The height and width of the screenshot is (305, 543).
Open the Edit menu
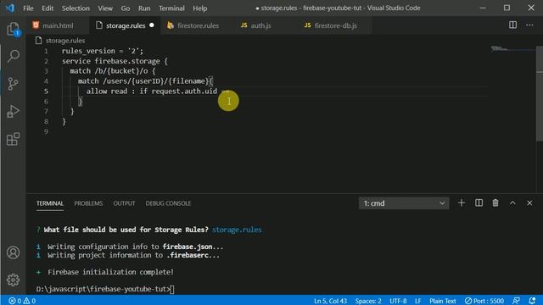(48, 8)
